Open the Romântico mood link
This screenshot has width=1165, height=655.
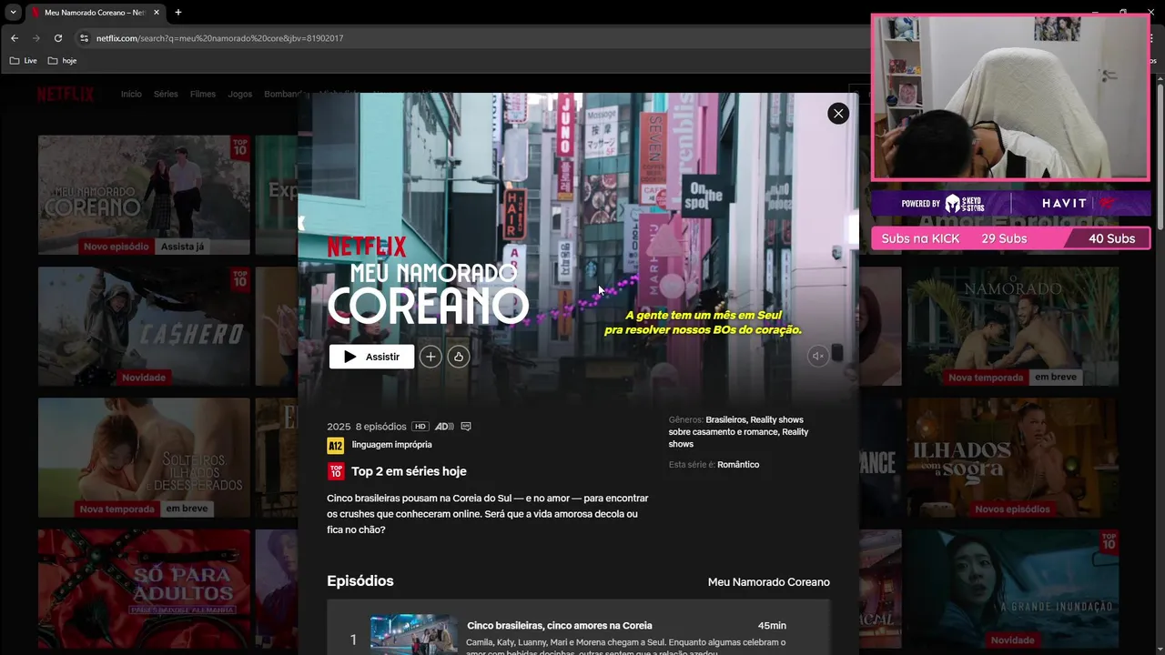point(738,465)
